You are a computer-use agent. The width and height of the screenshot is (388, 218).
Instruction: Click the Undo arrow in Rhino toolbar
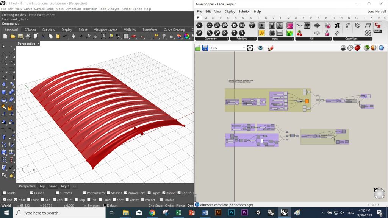coord(65,36)
